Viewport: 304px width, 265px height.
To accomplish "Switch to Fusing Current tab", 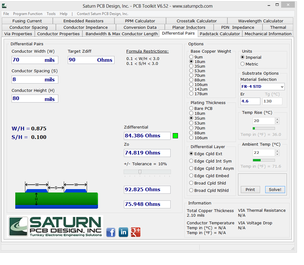I will point(27,21).
